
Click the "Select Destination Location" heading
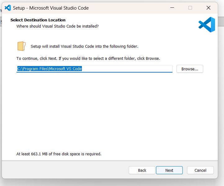(38, 20)
